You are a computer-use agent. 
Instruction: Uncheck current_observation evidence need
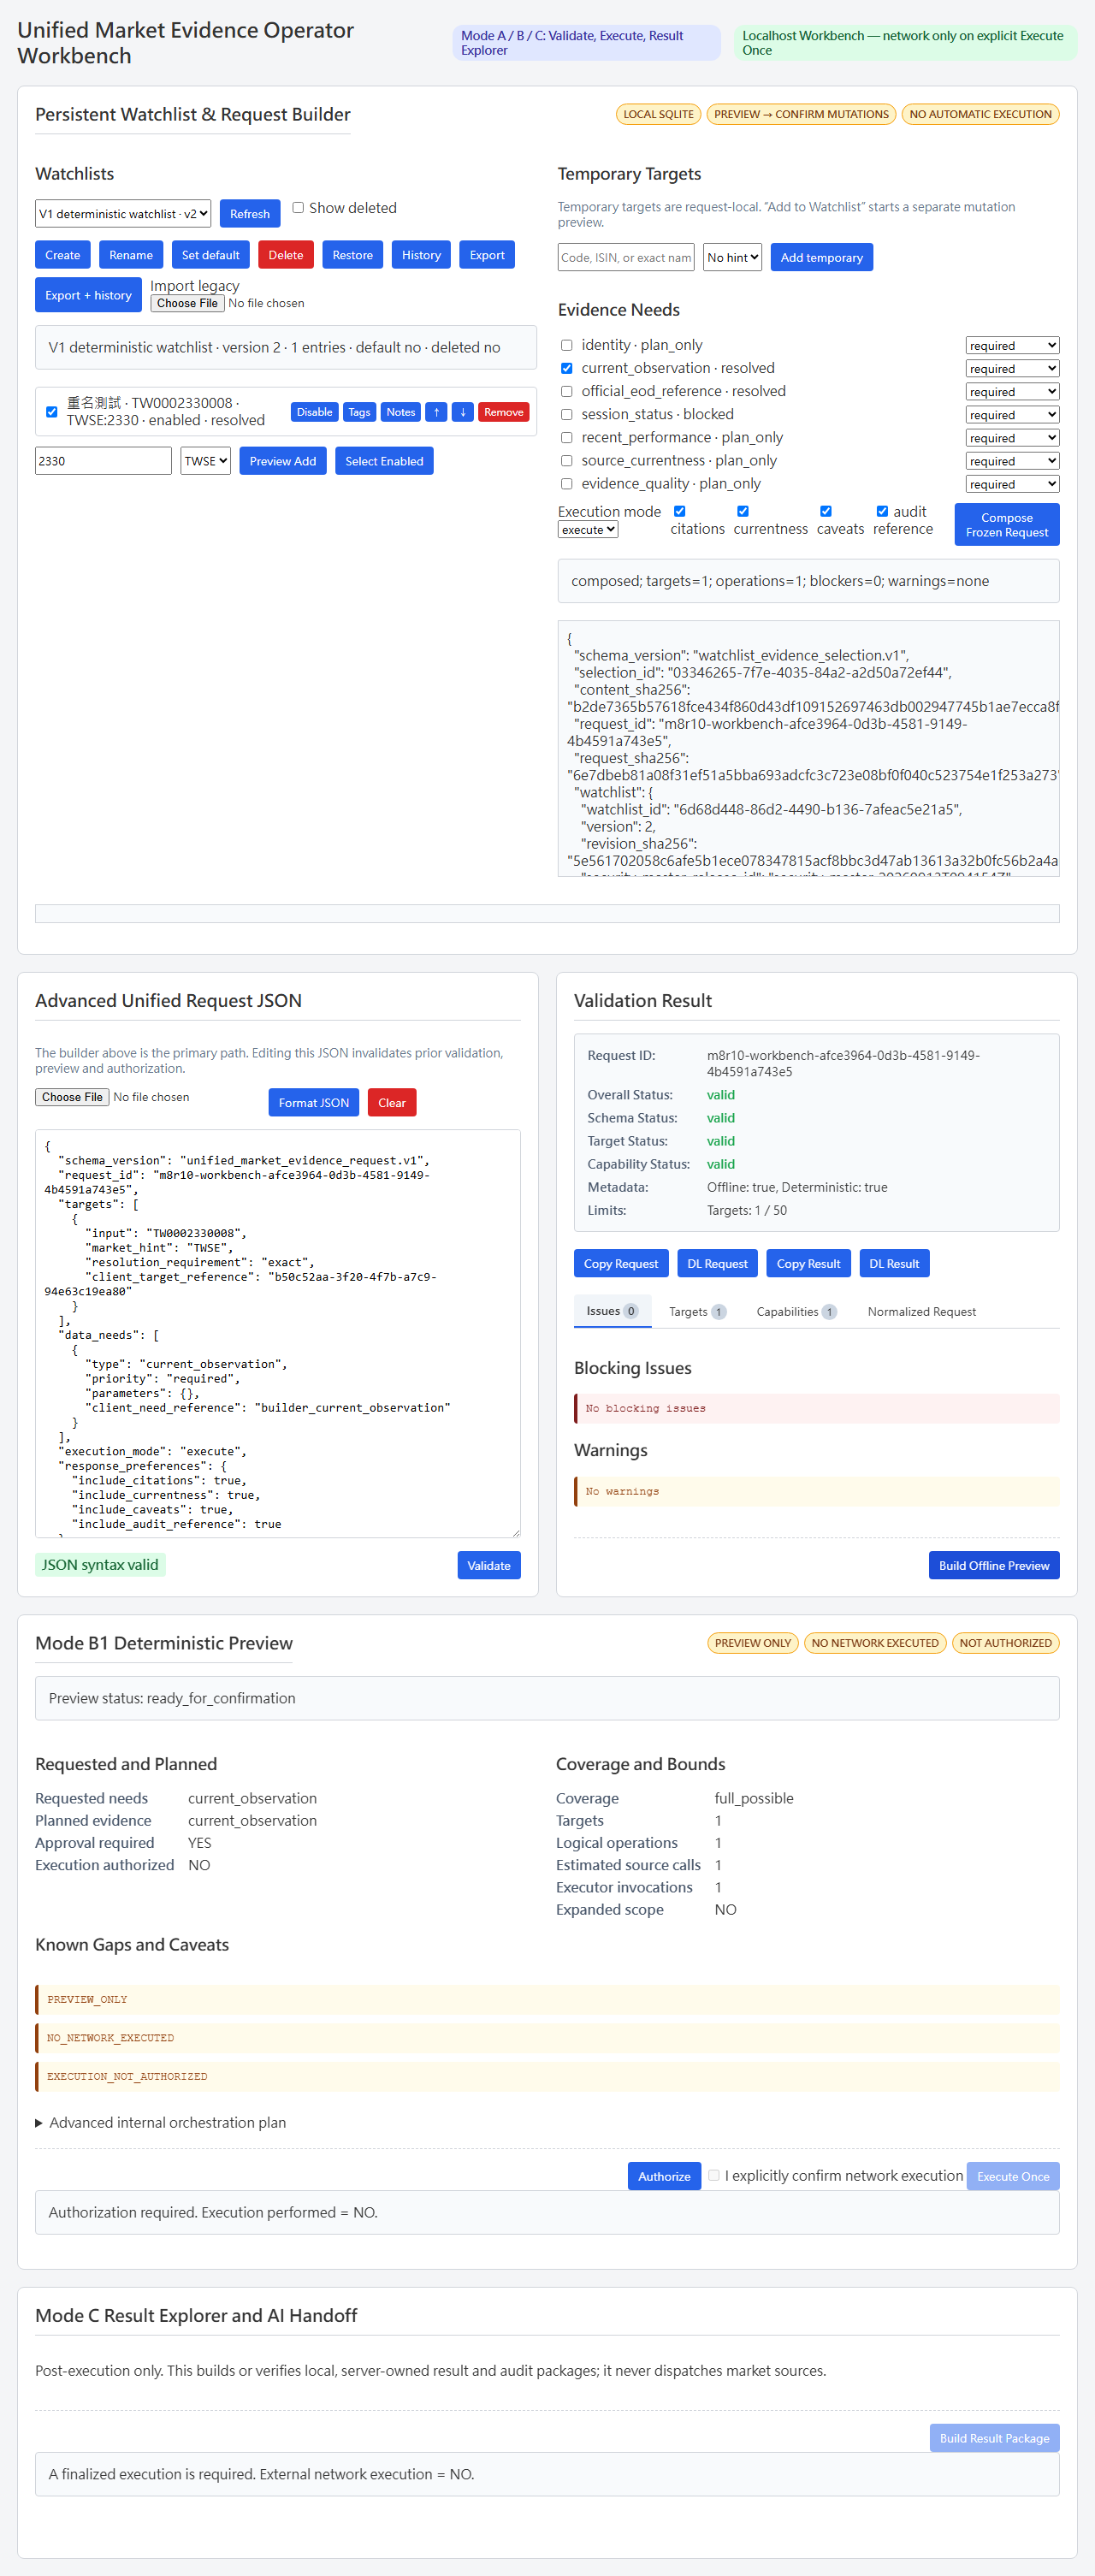point(567,368)
